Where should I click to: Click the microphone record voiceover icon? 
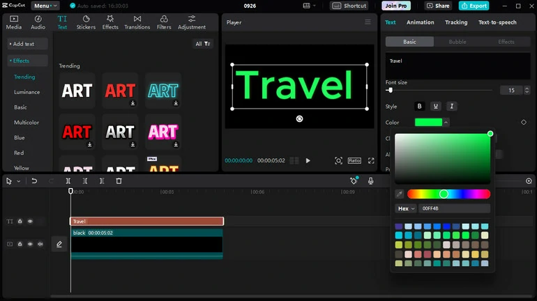pyautogui.click(x=370, y=181)
